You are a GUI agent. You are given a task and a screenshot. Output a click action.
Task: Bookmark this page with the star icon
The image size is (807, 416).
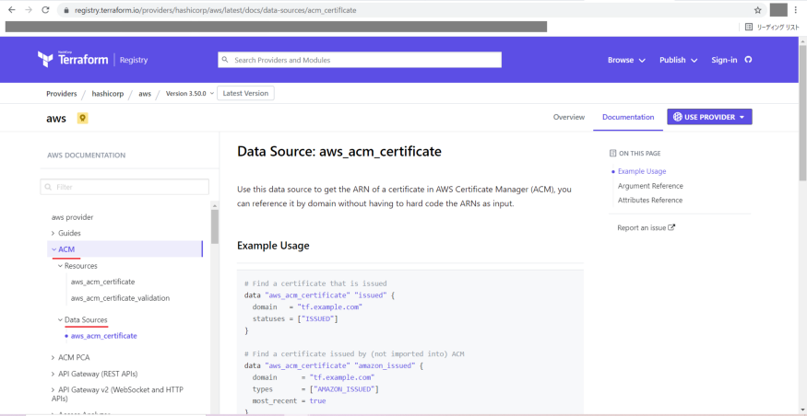757,10
